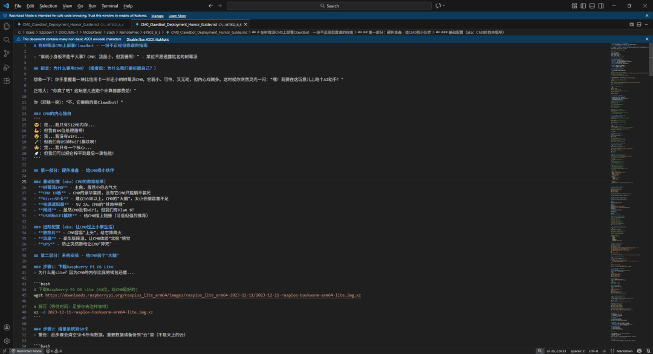Click the editor minimap overview

(628, 192)
